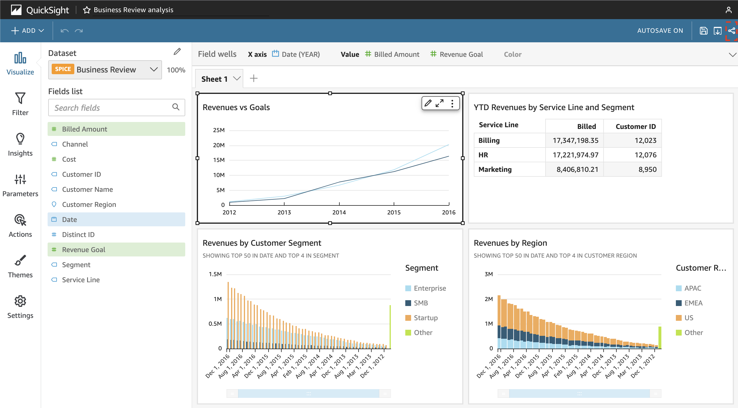
Task: Select the Customer Region field
Action: point(116,204)
